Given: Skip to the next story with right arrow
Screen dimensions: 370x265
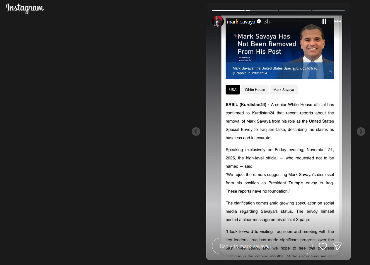Looking at the screenshot, I should (361, 131).
